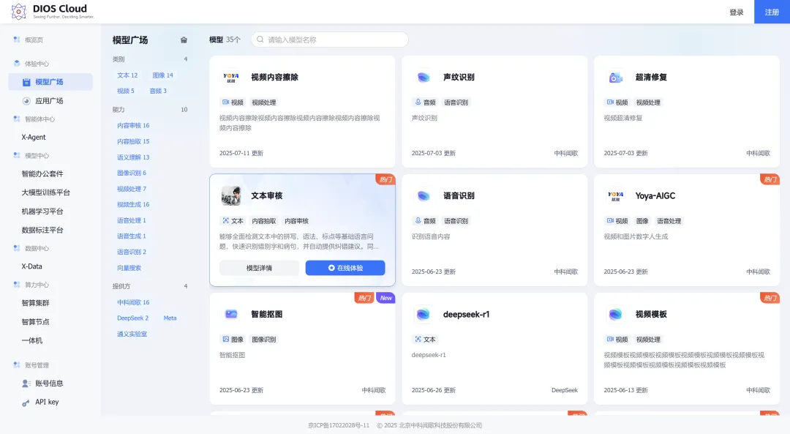Filter by provider DeepSeek 2
Viewport: 790px width, 434px height.
coord(132,318)
